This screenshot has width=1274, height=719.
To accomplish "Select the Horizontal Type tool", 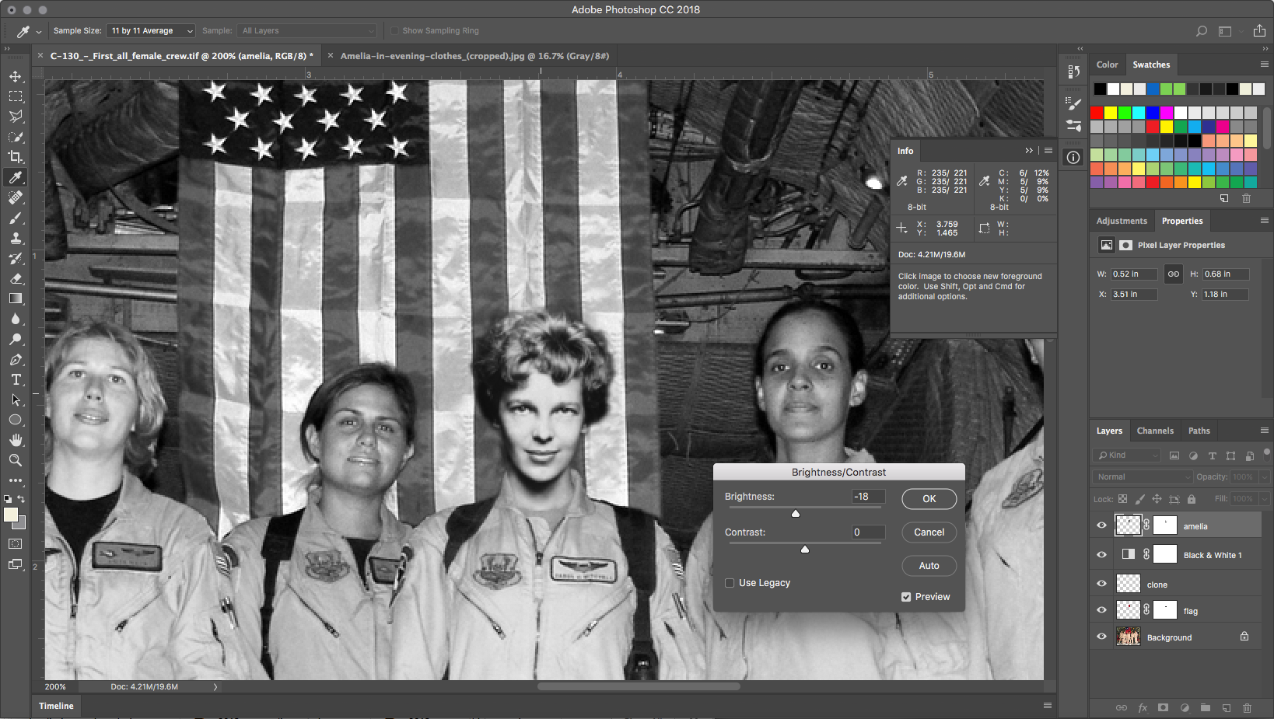I will pos(15,379).
